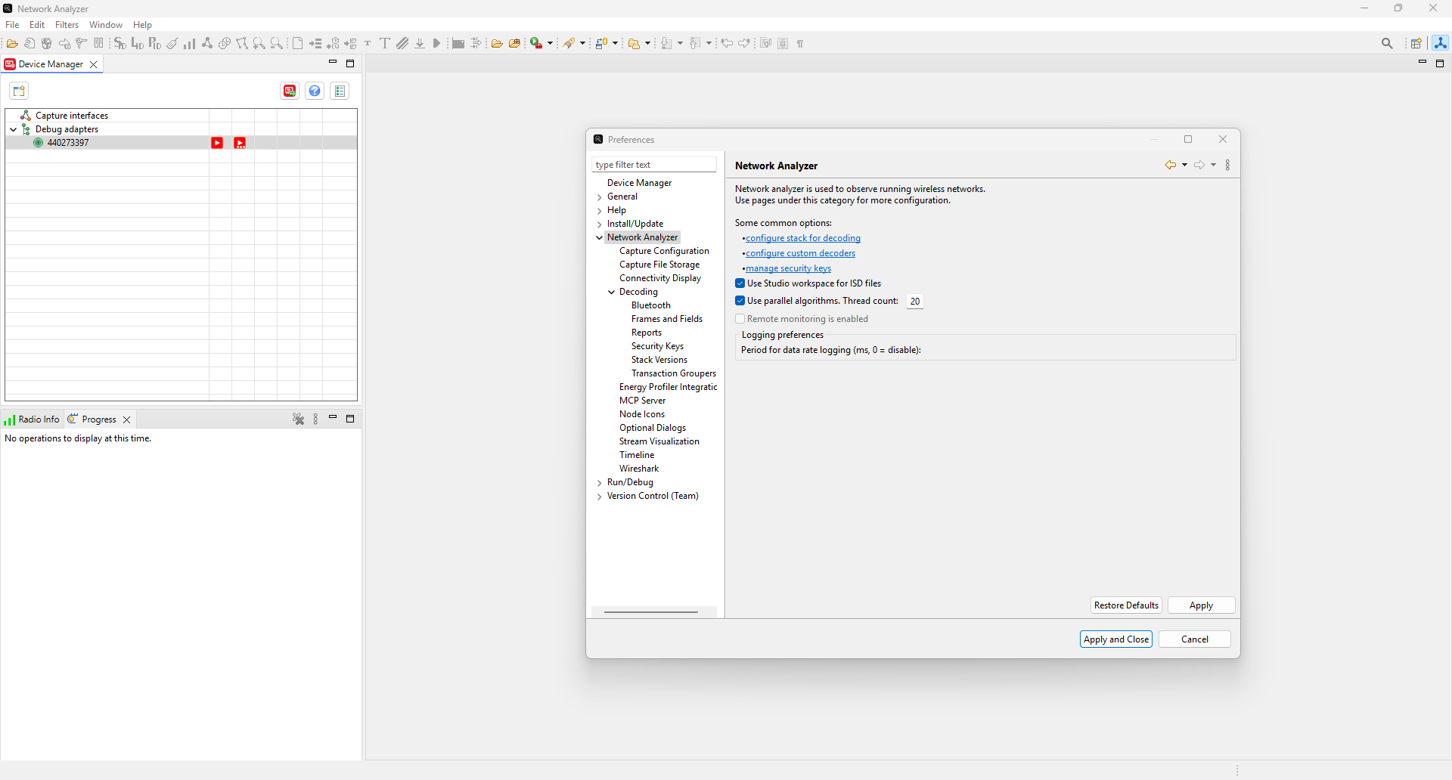1452x780 pixels.
Task: Click the diagonal stripes toolbar icon
Action: tap(402, 43)
